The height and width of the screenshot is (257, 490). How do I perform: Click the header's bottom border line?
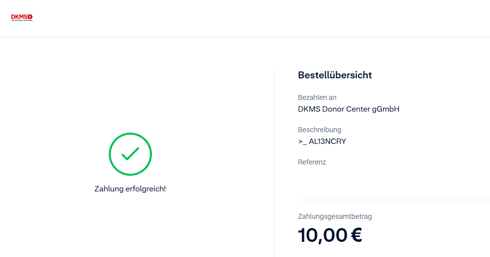(245, 37)
